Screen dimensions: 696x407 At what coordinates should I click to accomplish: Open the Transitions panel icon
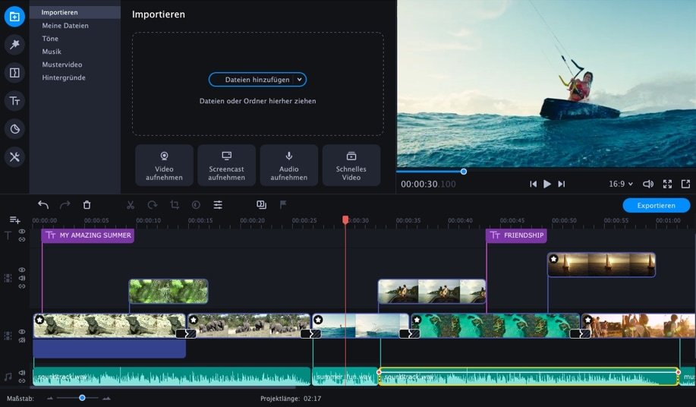point(14,73)
